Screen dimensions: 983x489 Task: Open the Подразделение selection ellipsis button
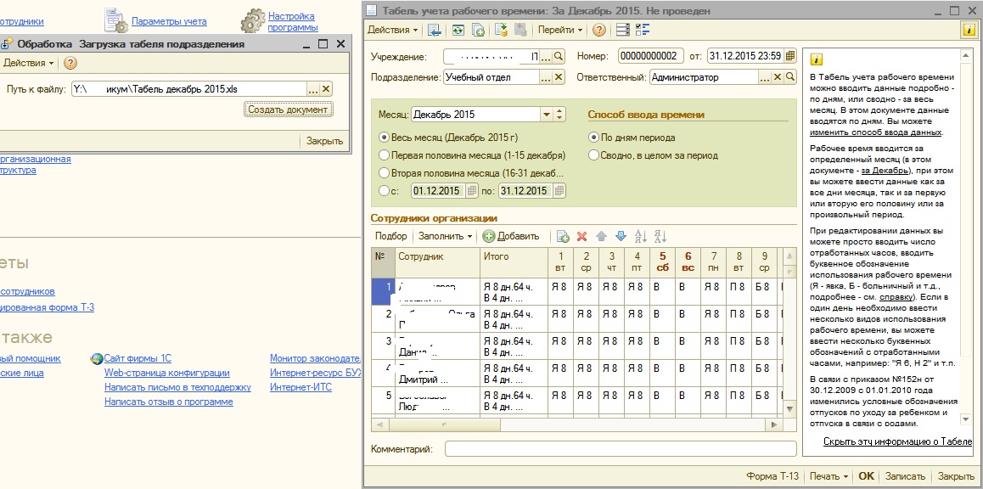pyautogui.click(x=546, y=77)
